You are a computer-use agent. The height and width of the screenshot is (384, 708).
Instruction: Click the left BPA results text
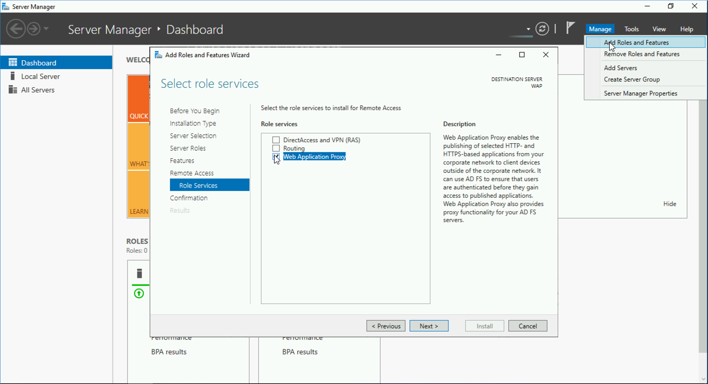tap(169, 352)
